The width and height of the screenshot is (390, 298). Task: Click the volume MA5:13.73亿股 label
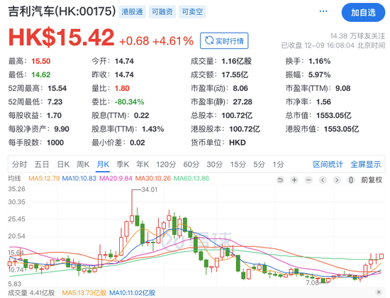pyautogui.click(x=84, y=293)
